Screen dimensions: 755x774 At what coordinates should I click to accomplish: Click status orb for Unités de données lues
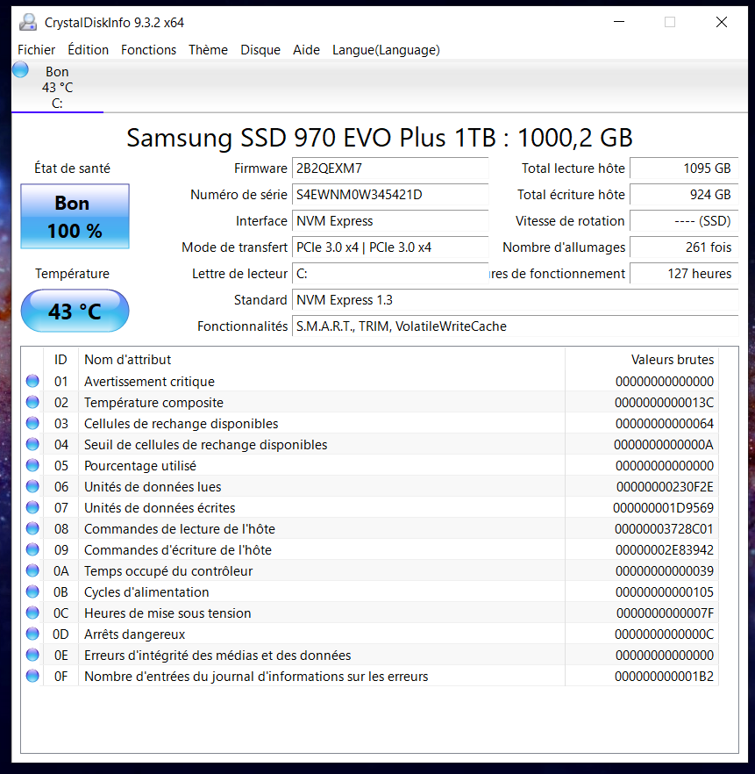click(x=32, y=487)
